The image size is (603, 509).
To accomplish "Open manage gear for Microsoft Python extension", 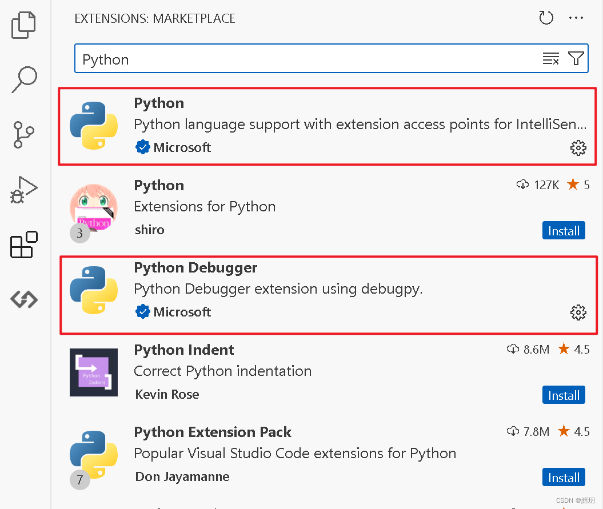I will tap(578, 147).
